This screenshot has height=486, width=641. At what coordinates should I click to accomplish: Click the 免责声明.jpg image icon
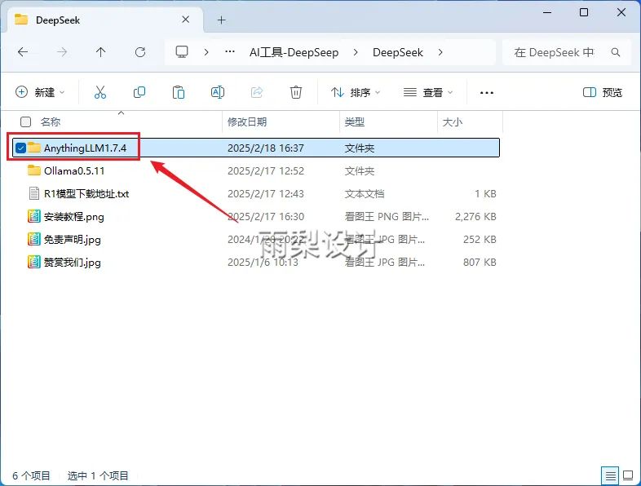34,239
